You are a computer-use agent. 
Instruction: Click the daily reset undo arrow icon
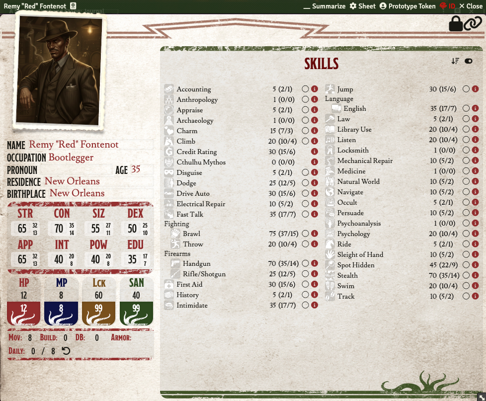click(x=66, y=351)
